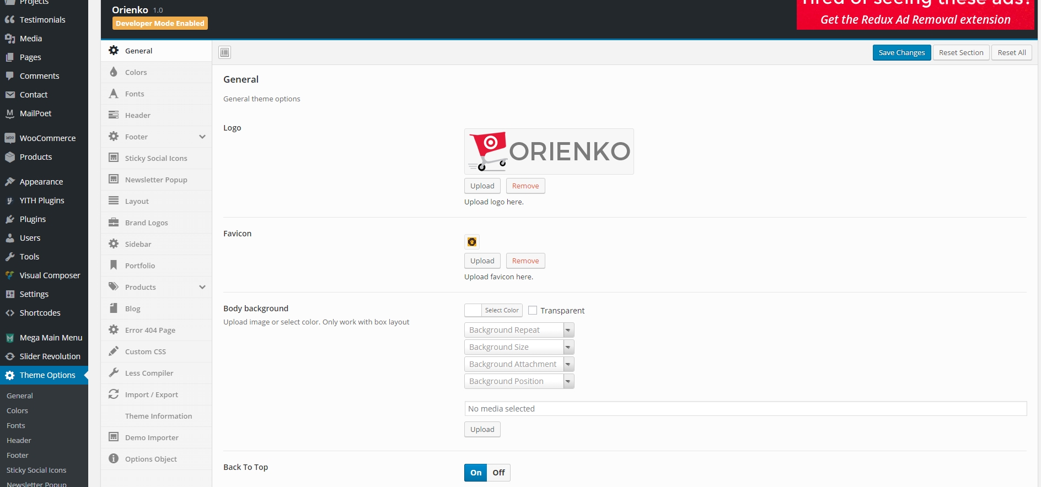Click the Options Object info icon
Screen dimensions: 1041x487
tap(114, 459)
